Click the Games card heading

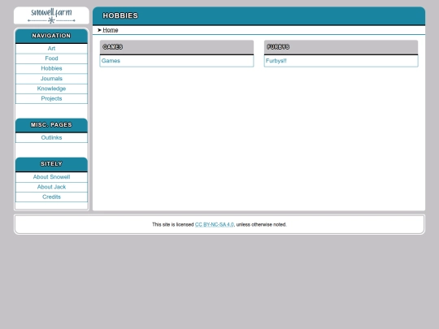tap(112, 47)
